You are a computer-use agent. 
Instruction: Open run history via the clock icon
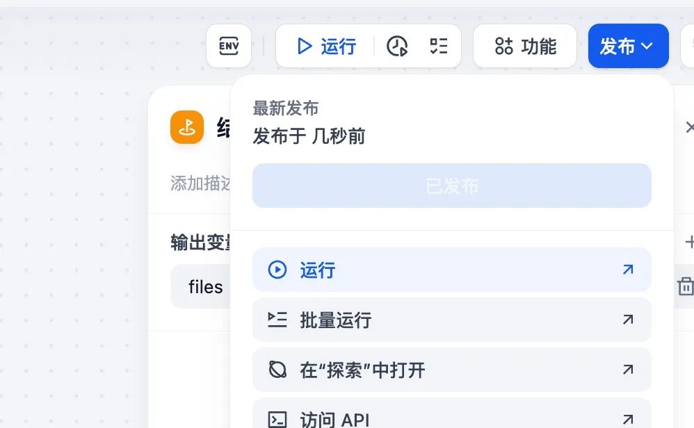(397, 46)
